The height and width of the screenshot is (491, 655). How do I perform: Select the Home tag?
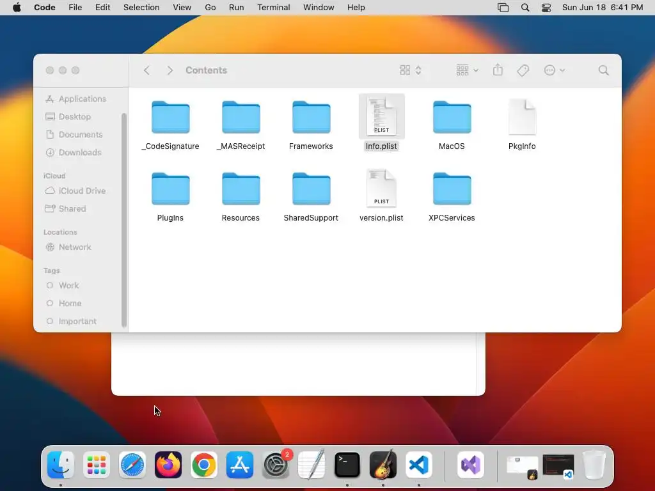(64, 304)
